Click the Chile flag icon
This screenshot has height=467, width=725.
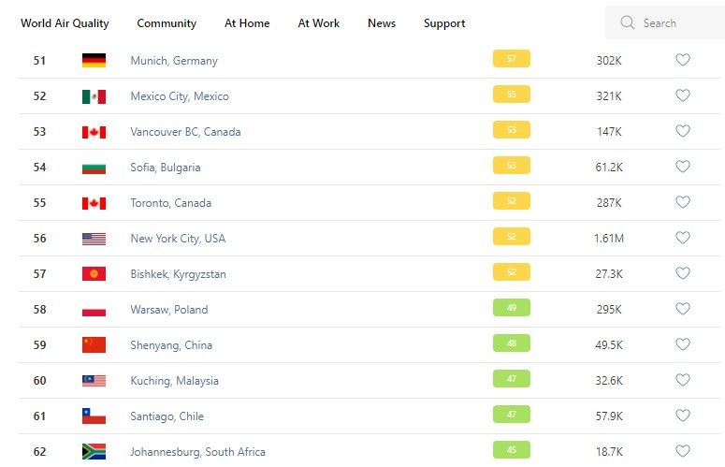coord(94,416)
